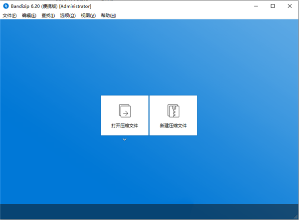Maximize the Bandizip window
This screenshot has height=220, width=299.
[x=273, y=6]
